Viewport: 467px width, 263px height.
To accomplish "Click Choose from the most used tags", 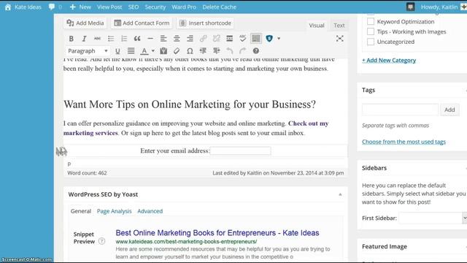I will (x=404, y=142).
